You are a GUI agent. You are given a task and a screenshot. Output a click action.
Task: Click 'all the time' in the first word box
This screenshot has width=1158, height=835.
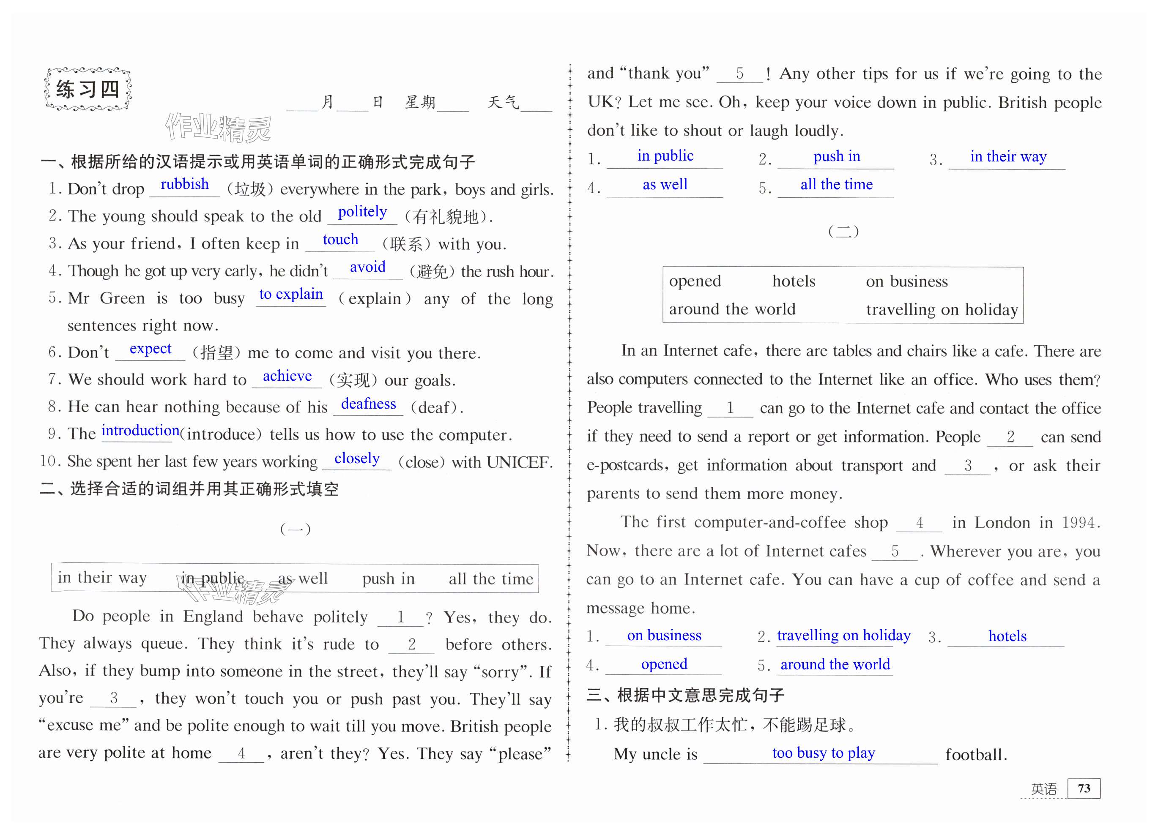tap(491, 579)
